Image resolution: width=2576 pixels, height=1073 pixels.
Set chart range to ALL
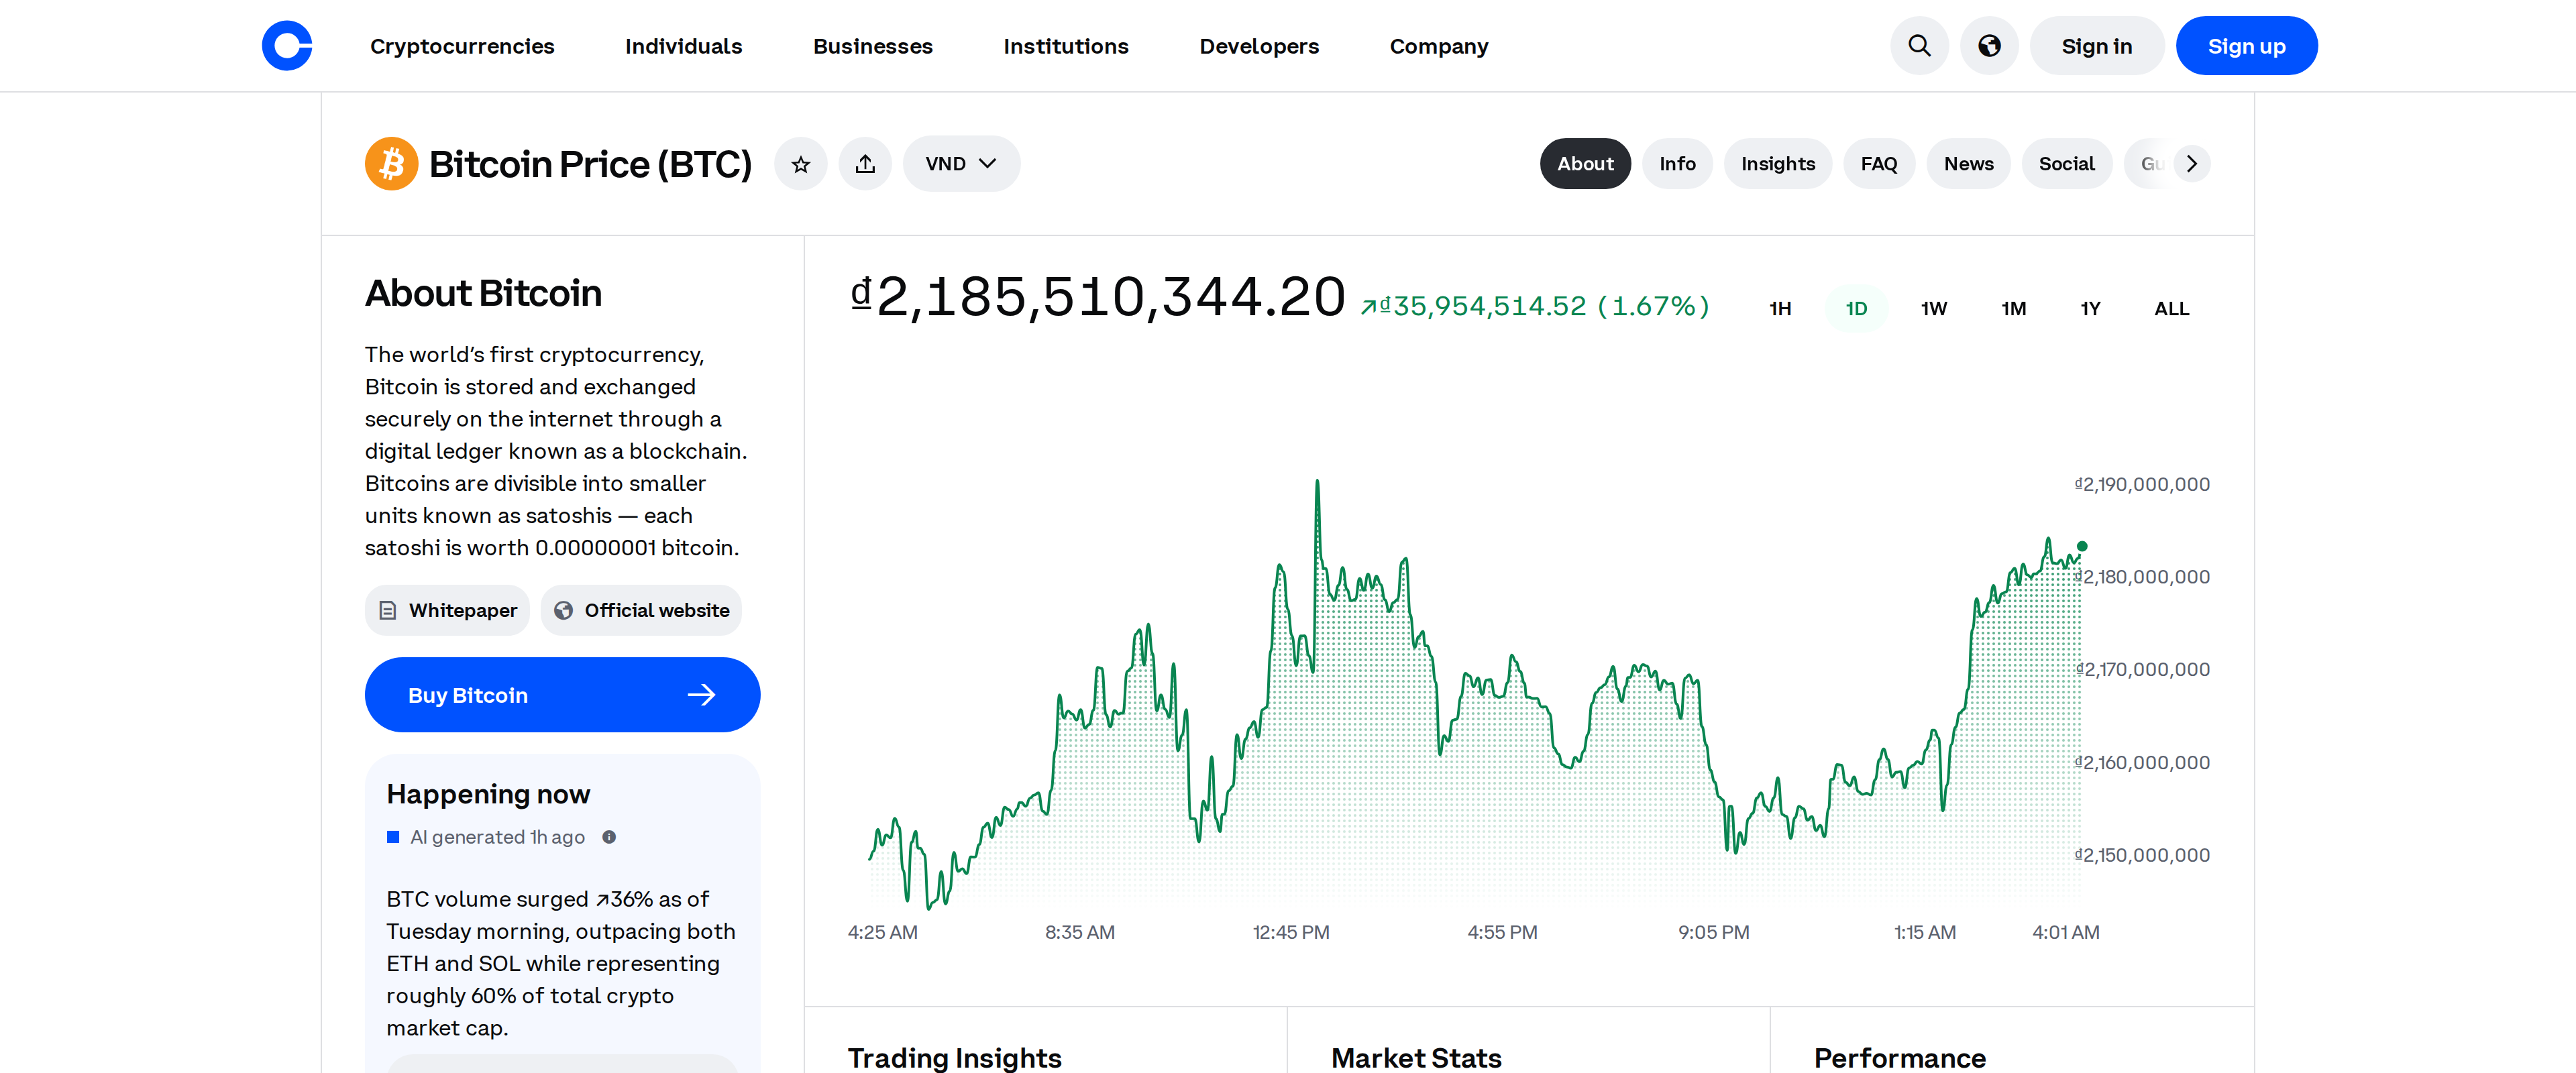pos(2171,309)
